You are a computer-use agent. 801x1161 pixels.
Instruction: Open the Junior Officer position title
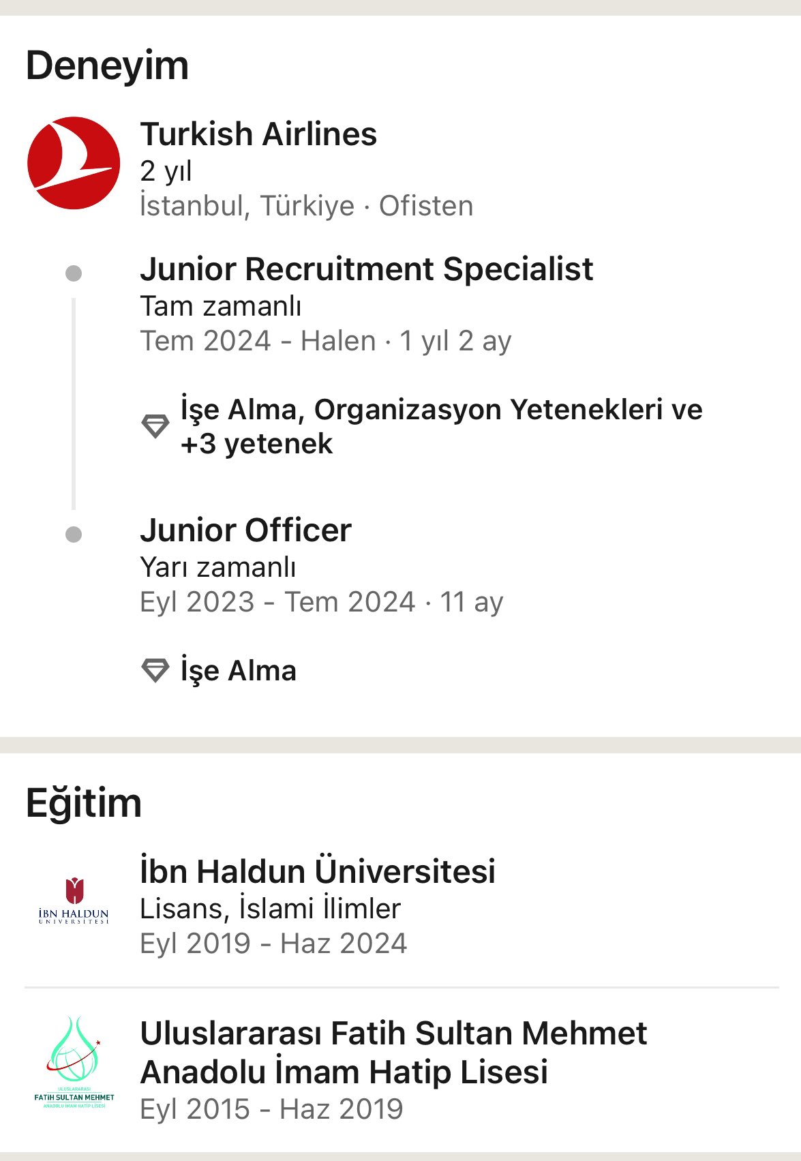click(245, 530)
